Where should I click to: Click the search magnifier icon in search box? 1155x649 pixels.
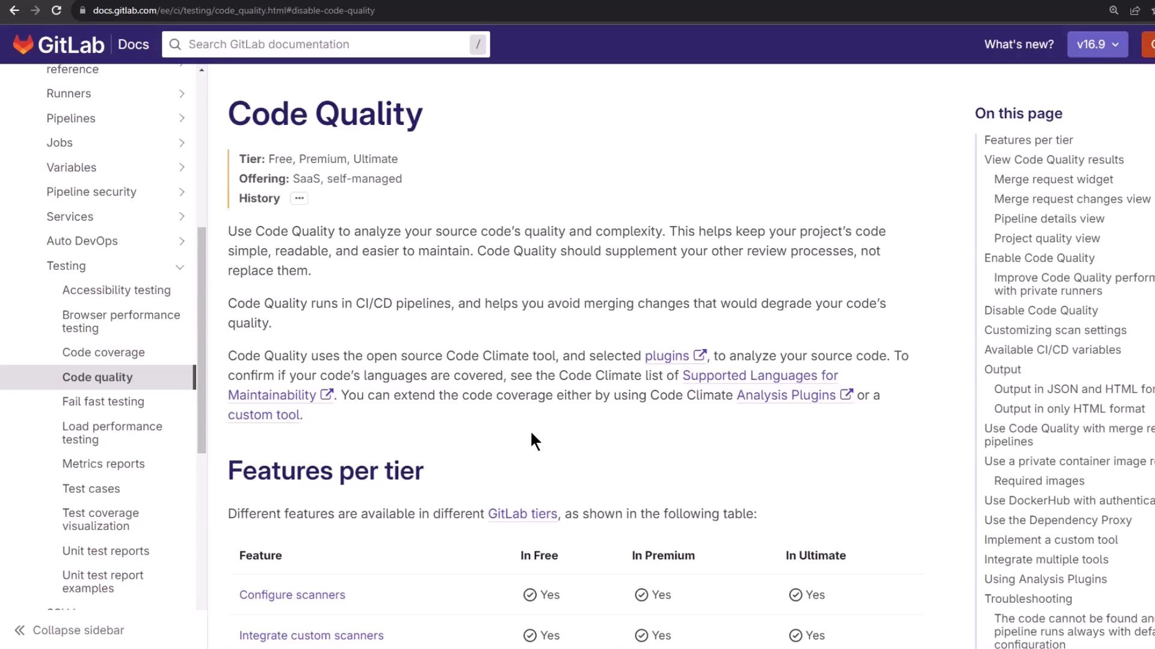click(175, 44)
